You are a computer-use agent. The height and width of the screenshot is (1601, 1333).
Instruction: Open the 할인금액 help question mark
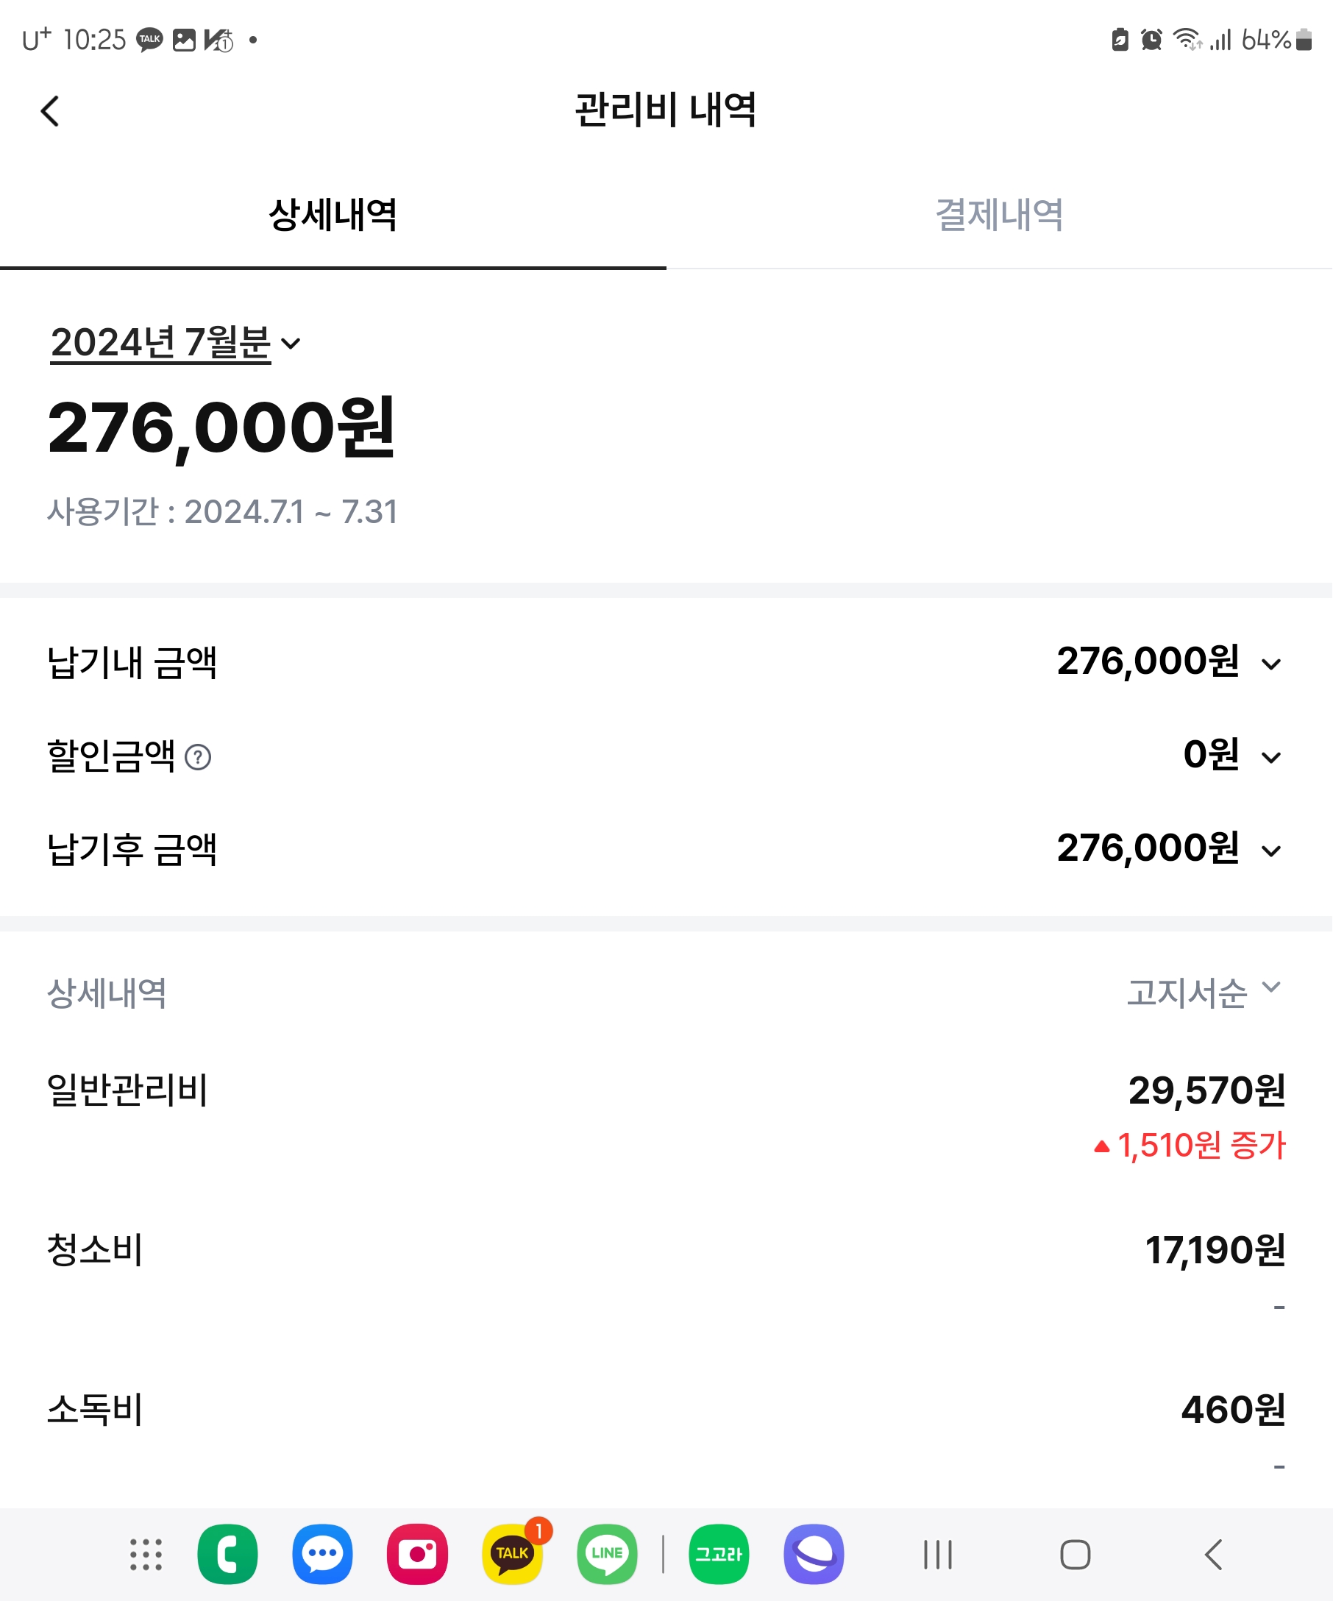click(x=198, y=757)
